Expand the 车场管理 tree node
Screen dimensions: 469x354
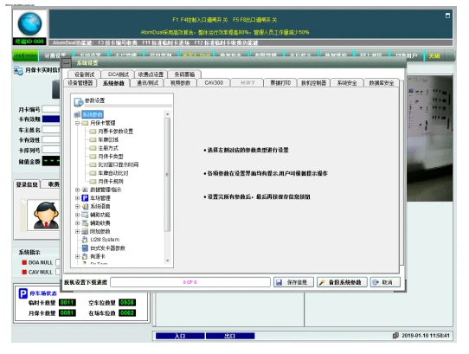click(x=77, y=198)
